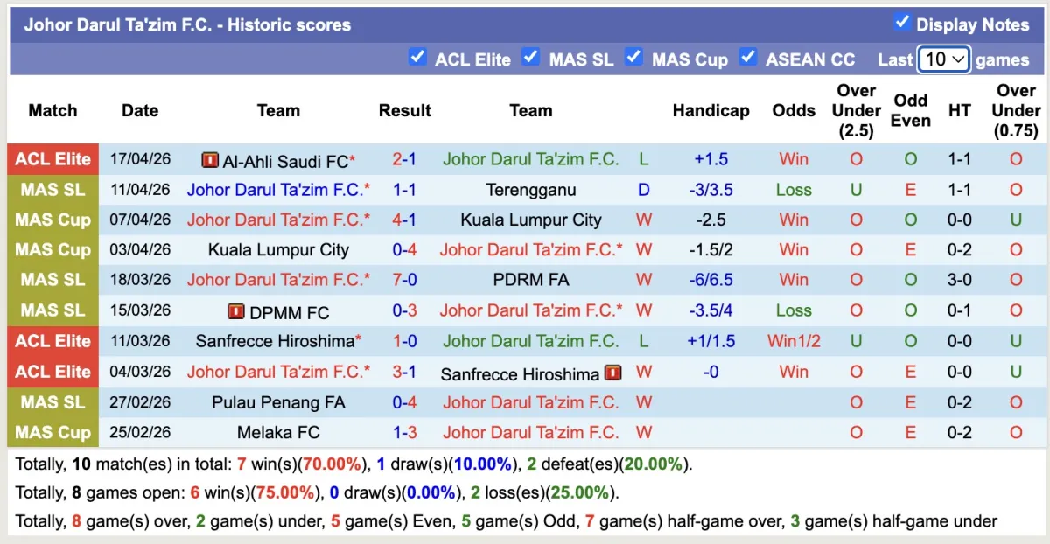Open the Melaka FC team page
Image resolution: width=1050 pixels, height=544 pixels.
coord(278,432)
